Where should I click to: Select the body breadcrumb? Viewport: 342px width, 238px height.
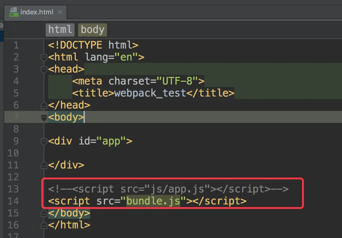pyautogui.click(x=93, y=30)
